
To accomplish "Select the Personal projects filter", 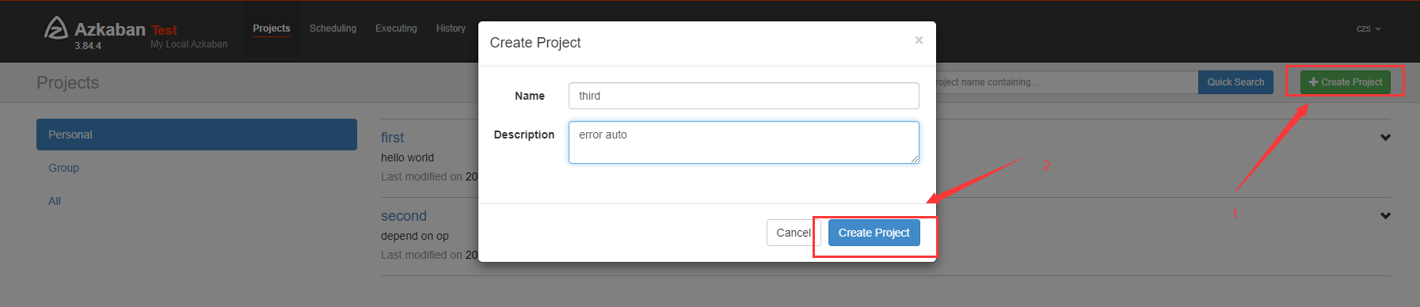I will click(196, 135).
